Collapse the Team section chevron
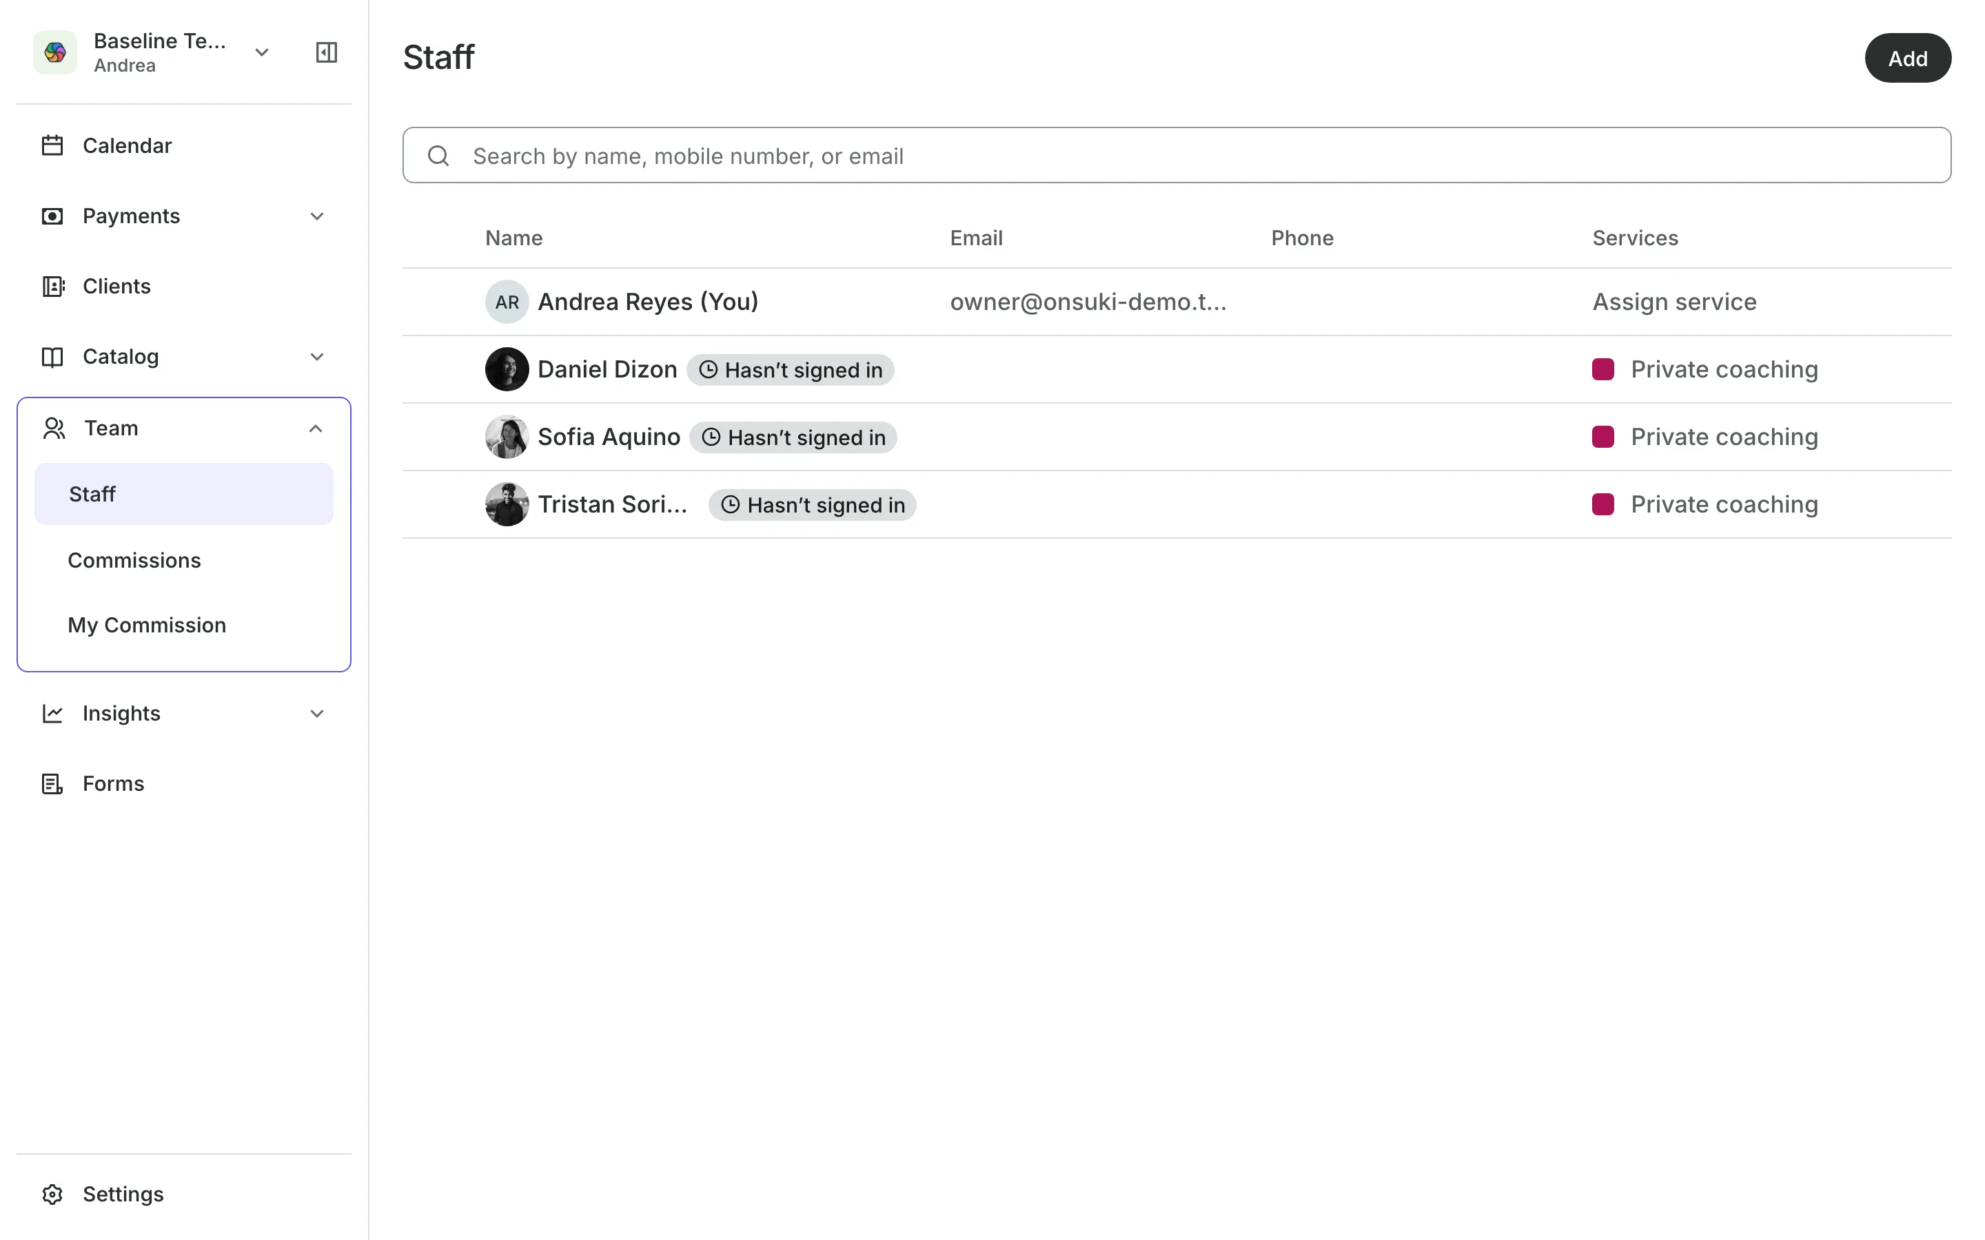Image resolution: width=1985 pixels, height=1240 pixels. 316,428
